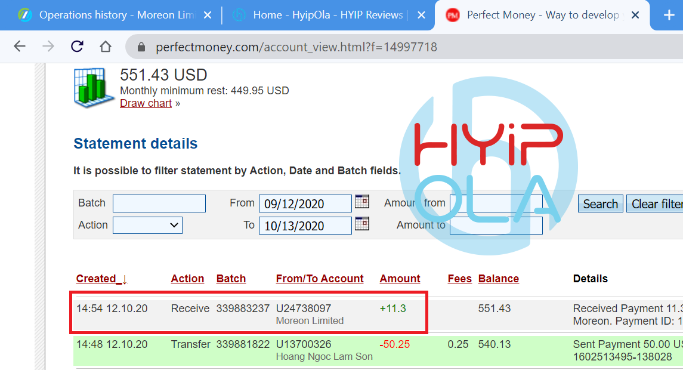Click the padlock site security icon
This screenshot has height=370, width=683.
click(141, 47)
